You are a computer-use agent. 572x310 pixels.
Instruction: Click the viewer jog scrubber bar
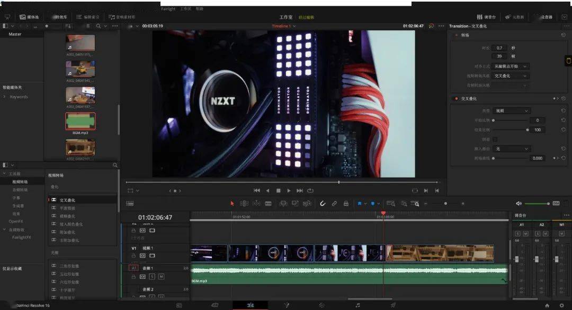tap(282, 182)
